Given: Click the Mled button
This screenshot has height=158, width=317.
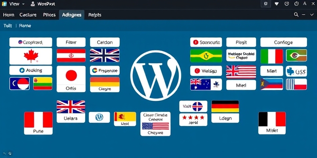Looking at the screenshot, I should pyautogui.click(x=241, y=85).
